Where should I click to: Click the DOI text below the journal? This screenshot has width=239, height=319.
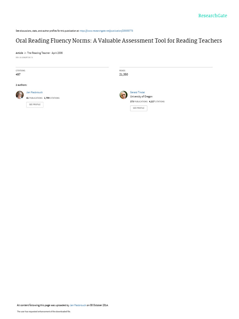tap(24, 58)
